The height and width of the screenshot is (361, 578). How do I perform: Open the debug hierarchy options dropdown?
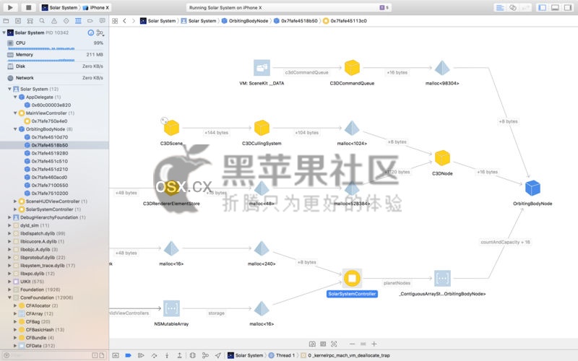point(100,33)
